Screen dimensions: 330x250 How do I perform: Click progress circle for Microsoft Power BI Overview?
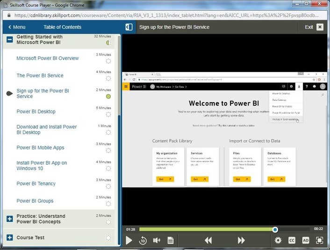coord(108,61)
